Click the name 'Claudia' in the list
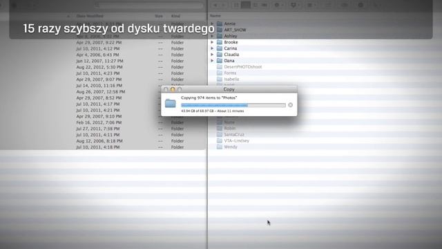 point(231,55)
